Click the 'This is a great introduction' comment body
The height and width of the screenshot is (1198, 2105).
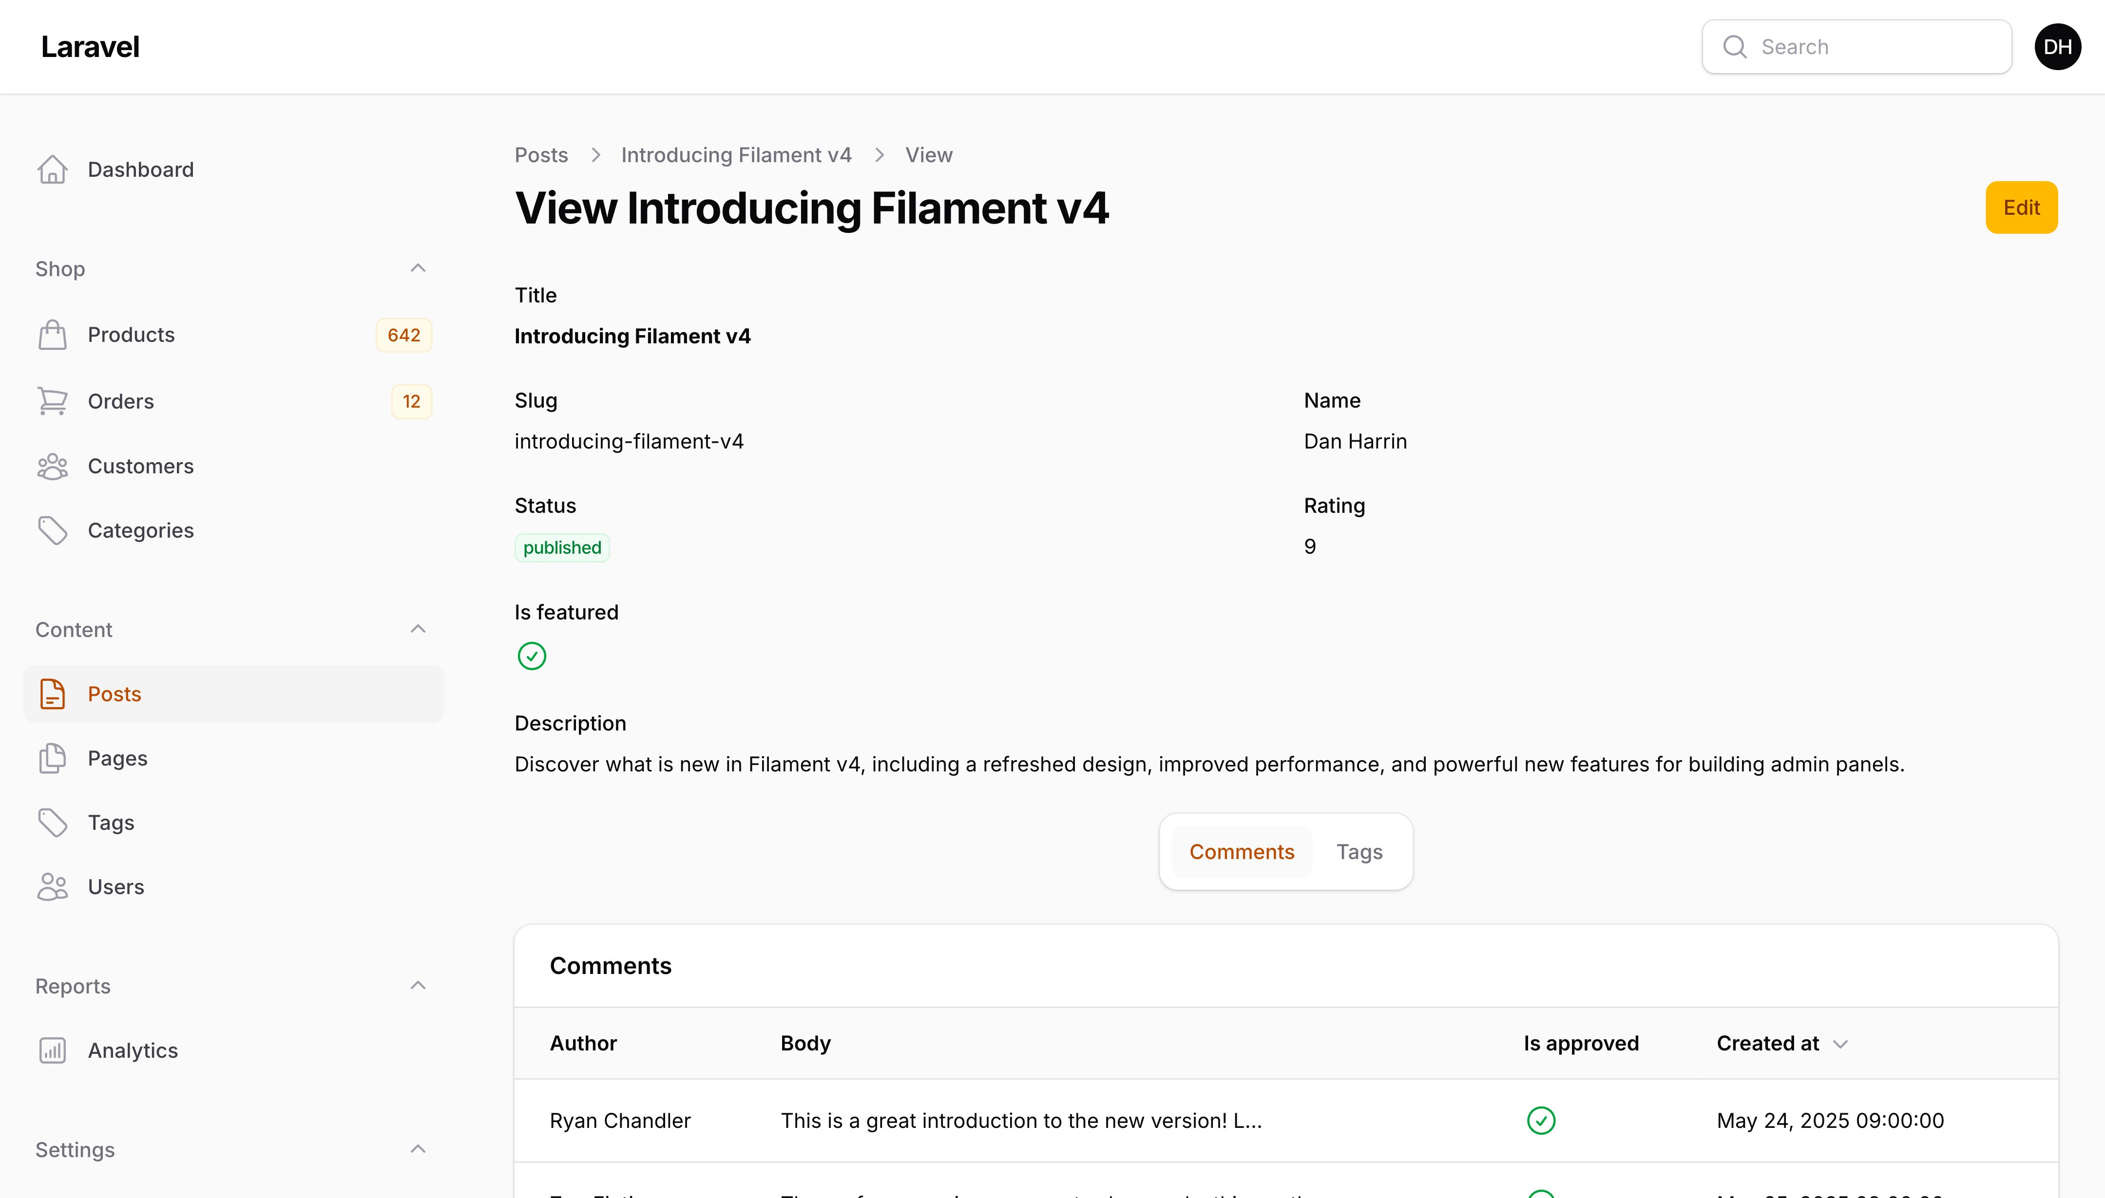[x=1021, y=1121]
